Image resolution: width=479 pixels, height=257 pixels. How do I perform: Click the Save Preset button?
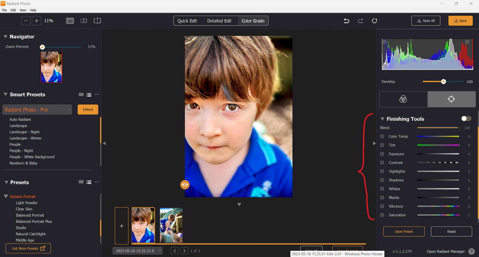click(x=404, y=232)
